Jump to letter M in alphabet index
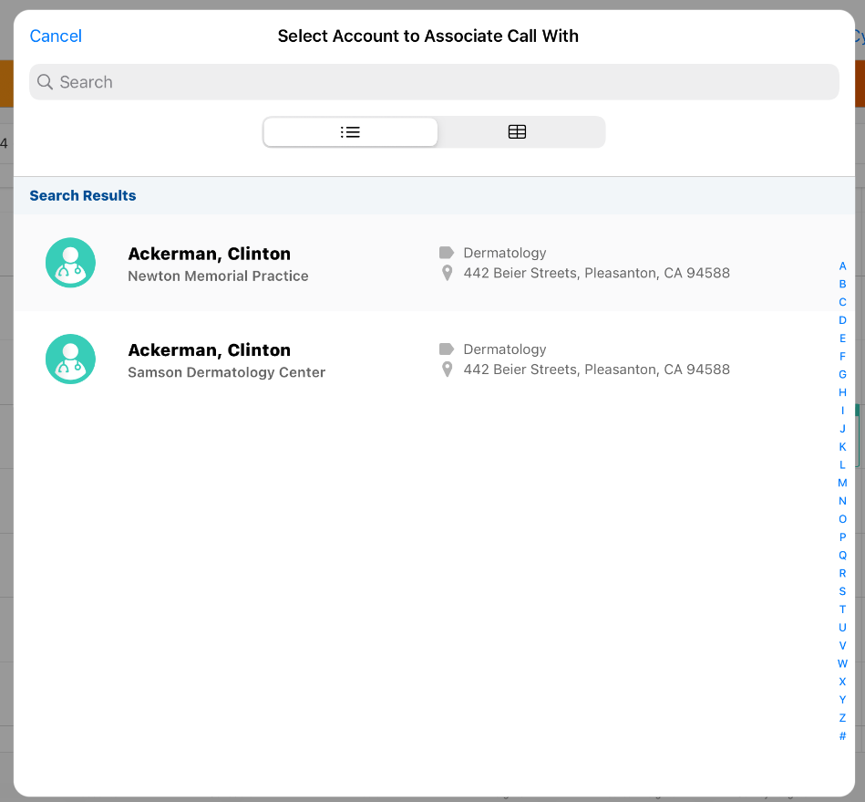 pyautogui.click(x=842, y=483)
